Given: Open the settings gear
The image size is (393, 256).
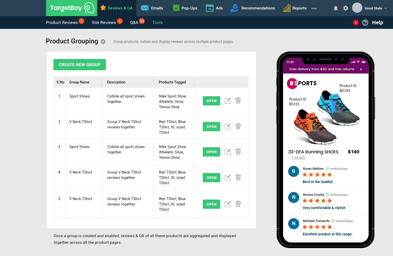Looking at the screenshot, I should (346, 8).
